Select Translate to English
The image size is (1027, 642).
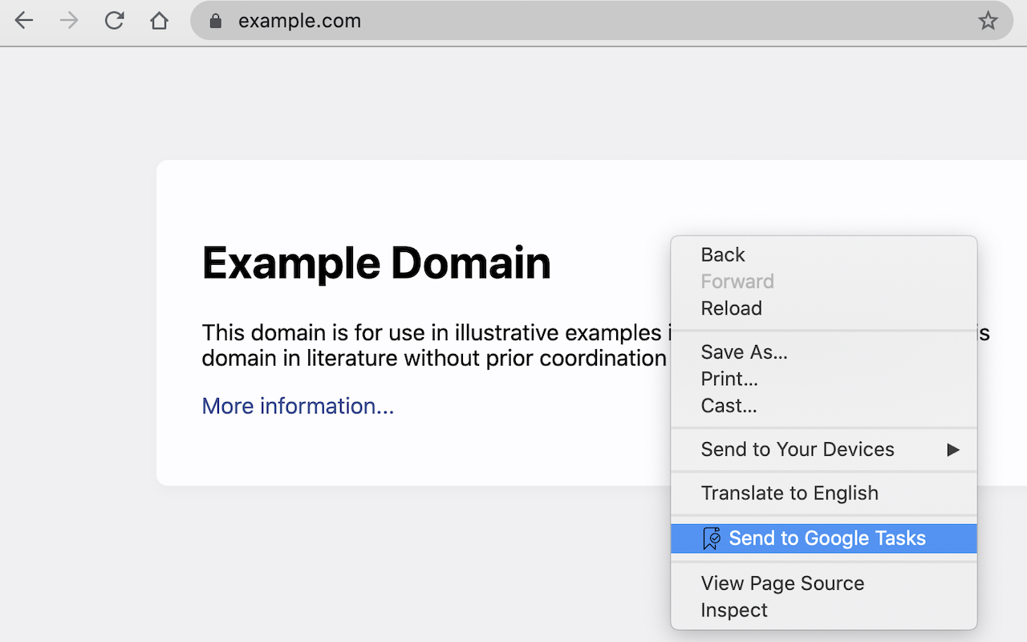[x=790, y=493]
